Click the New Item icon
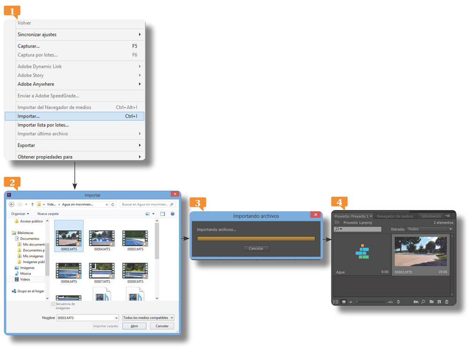 click(x=439, y=302)
